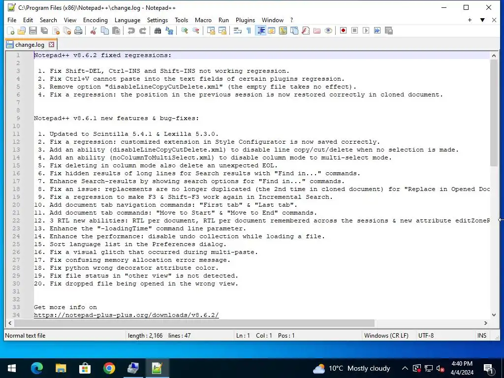
Task: Open the Settings menu
Action: 157,20
